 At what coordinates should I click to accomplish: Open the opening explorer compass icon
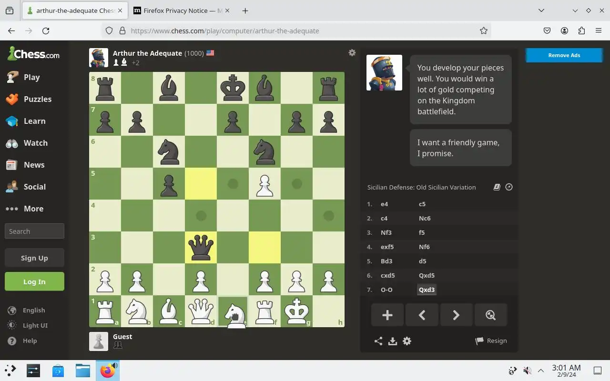[509, 187]
